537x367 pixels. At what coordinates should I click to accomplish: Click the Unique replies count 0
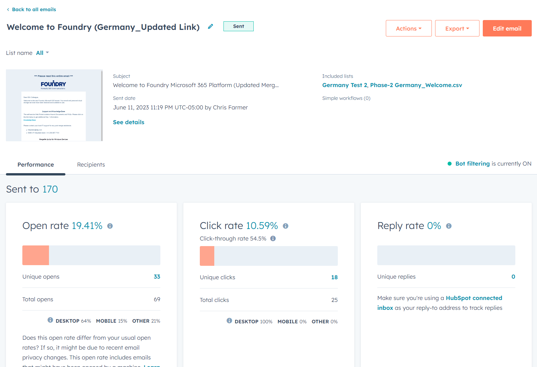513,277
